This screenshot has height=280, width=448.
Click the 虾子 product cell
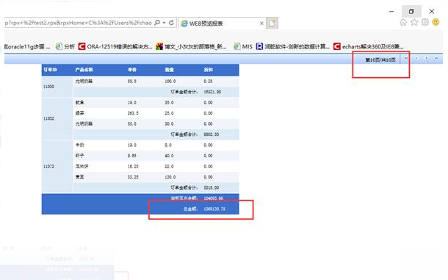[80, 156]
